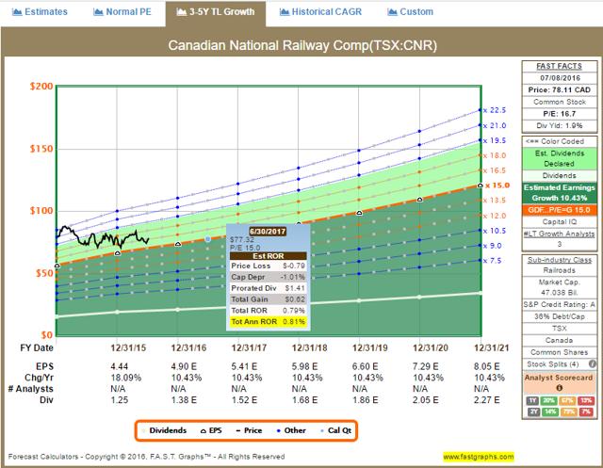Click the Div value 2.27 E
The width and height of the screenshot is (603, 468).
(486, 400)
